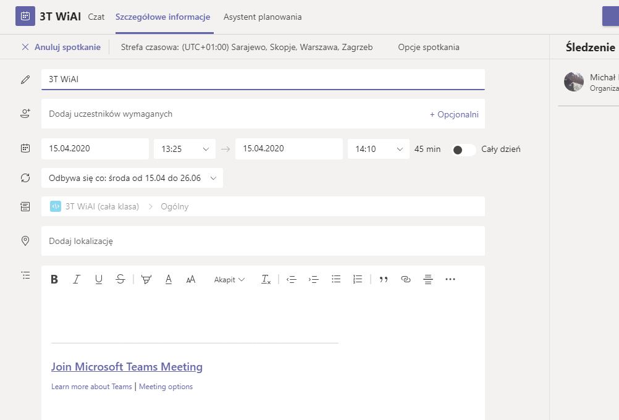Insert a horizontal rule via toolbar
This screenshot has height=420, width=619.
tap(428, 279)
